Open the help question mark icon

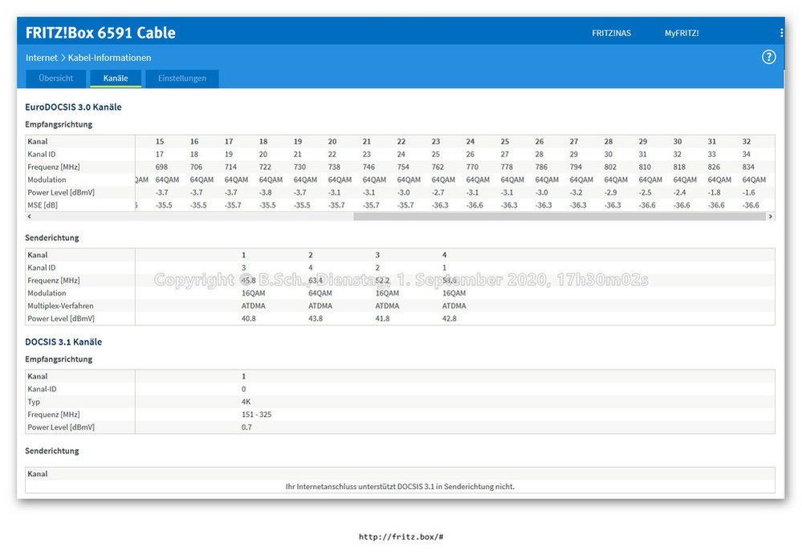[x=768, y=57]
